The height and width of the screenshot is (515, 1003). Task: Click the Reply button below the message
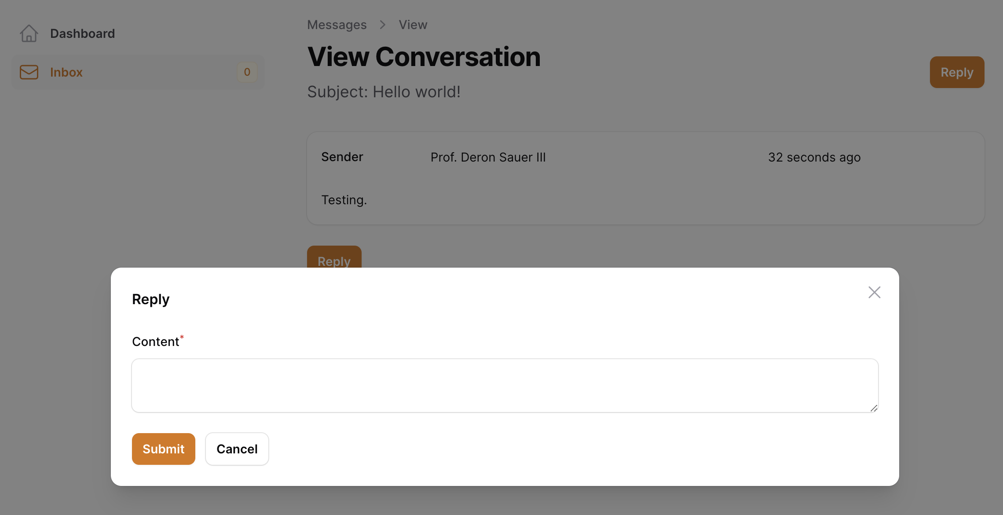point(334,261)
